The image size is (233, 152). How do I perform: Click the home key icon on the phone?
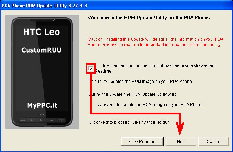[32, 120]
